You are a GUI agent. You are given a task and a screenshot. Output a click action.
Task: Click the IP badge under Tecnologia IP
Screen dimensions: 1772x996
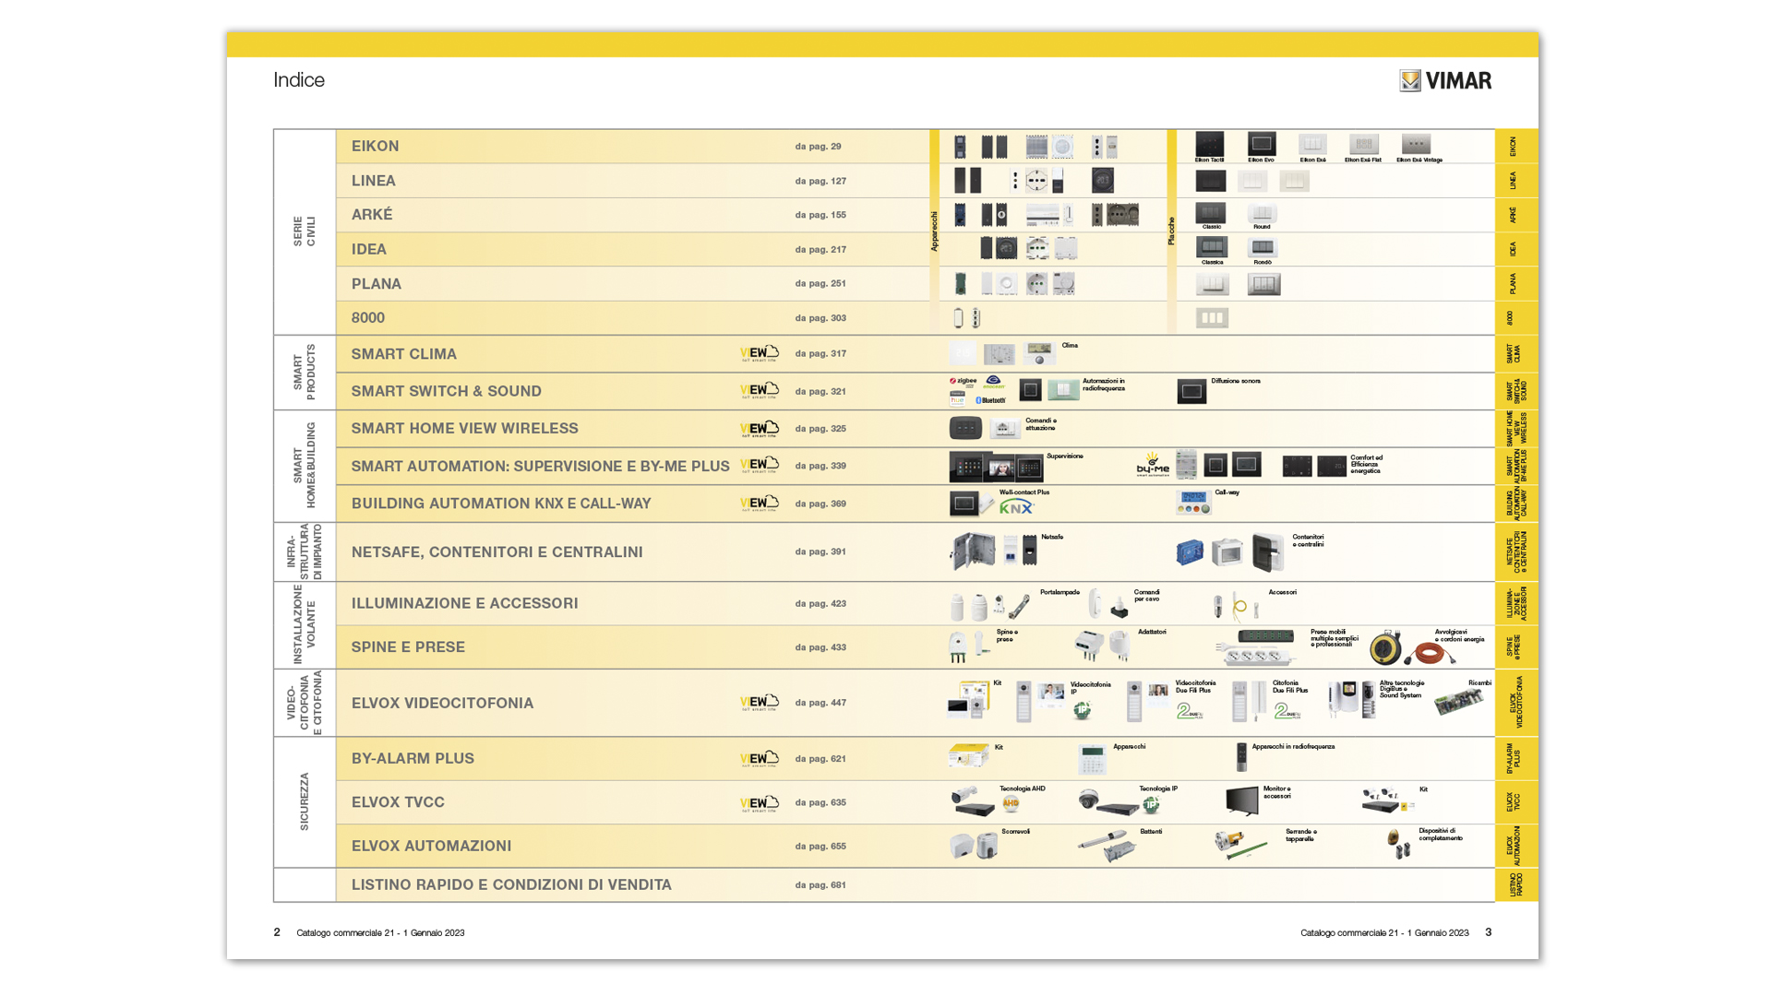tap(1151, 805)
